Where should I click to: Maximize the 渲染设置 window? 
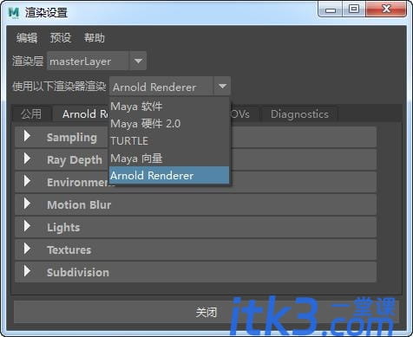click(354, 10)
